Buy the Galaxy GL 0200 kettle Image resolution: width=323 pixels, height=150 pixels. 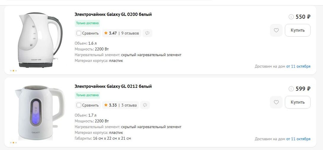(x=298, y=30)
